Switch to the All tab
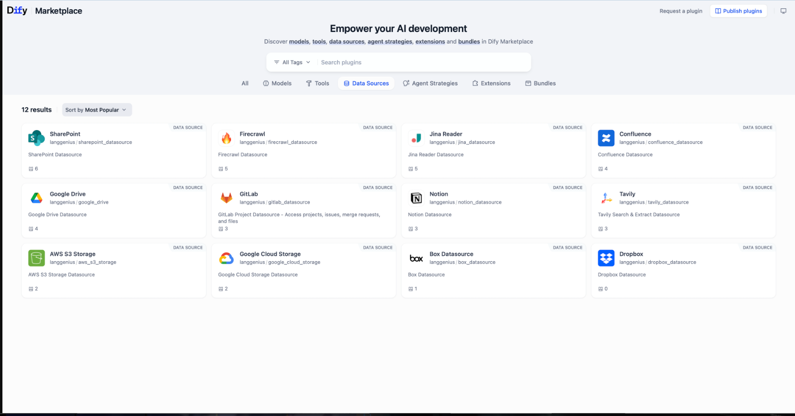Viewport: 795px width, 416px height. [x=245, y=83]
